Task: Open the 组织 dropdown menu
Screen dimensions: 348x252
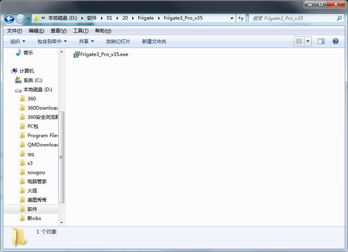Action: [x=18, y=41]
